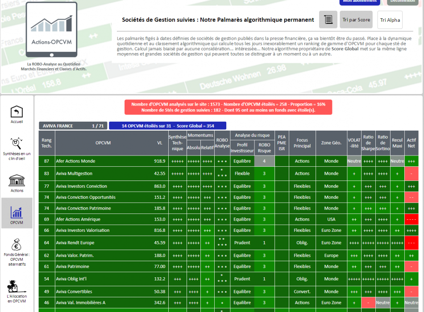The height and width of the screenshot is (312, 424).
Task: Click the Profil Investisseur column header
Action: (242, 148)
